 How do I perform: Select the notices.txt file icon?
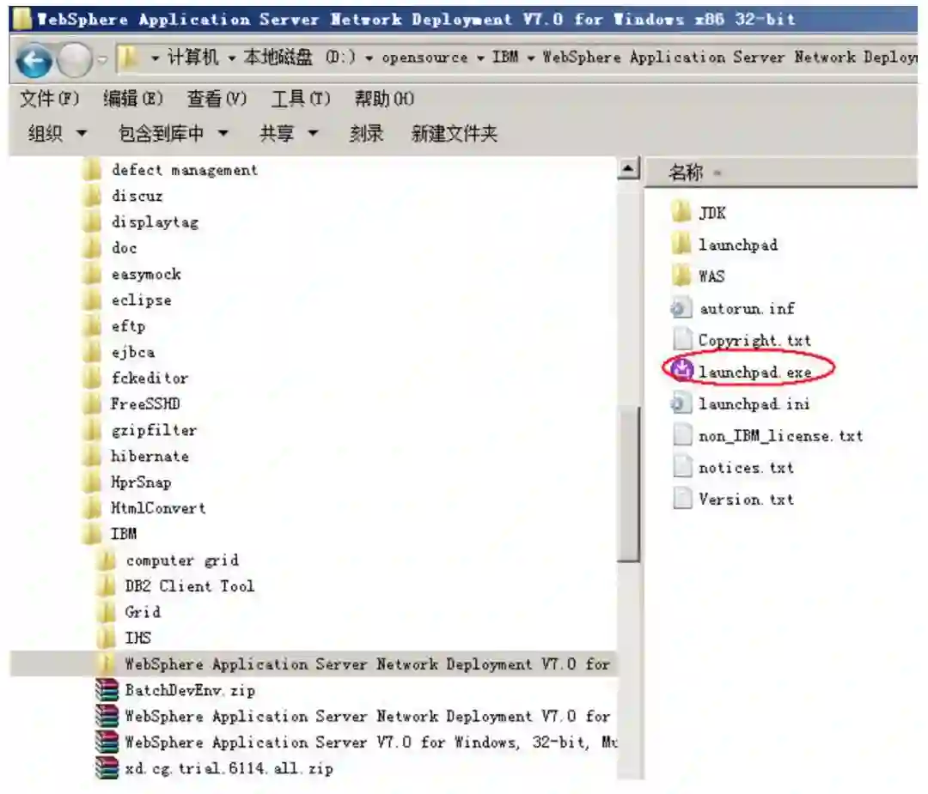pos(681,467)
